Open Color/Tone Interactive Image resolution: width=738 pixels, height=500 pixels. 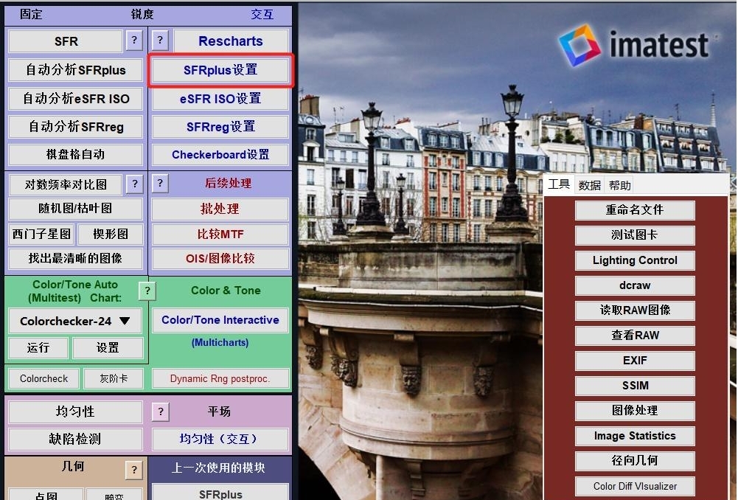coord(220,320)
